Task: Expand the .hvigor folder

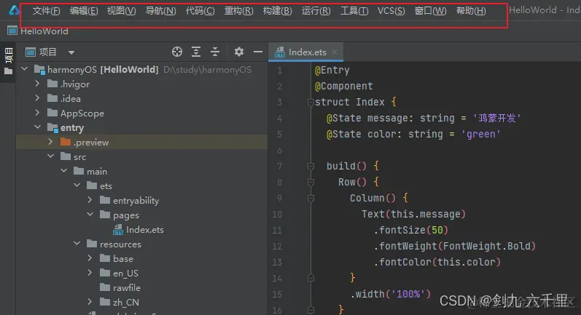Action: click(x=37, y=84)
